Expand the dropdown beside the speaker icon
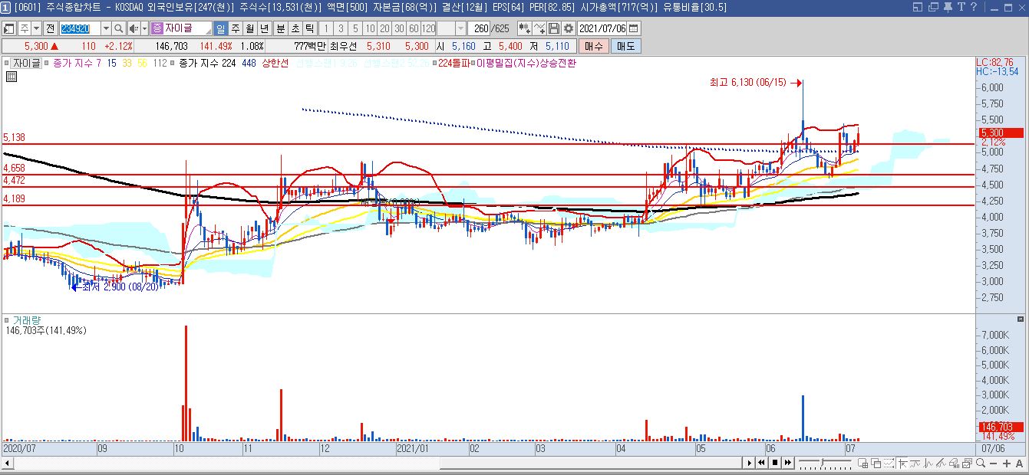 [144, 28]
